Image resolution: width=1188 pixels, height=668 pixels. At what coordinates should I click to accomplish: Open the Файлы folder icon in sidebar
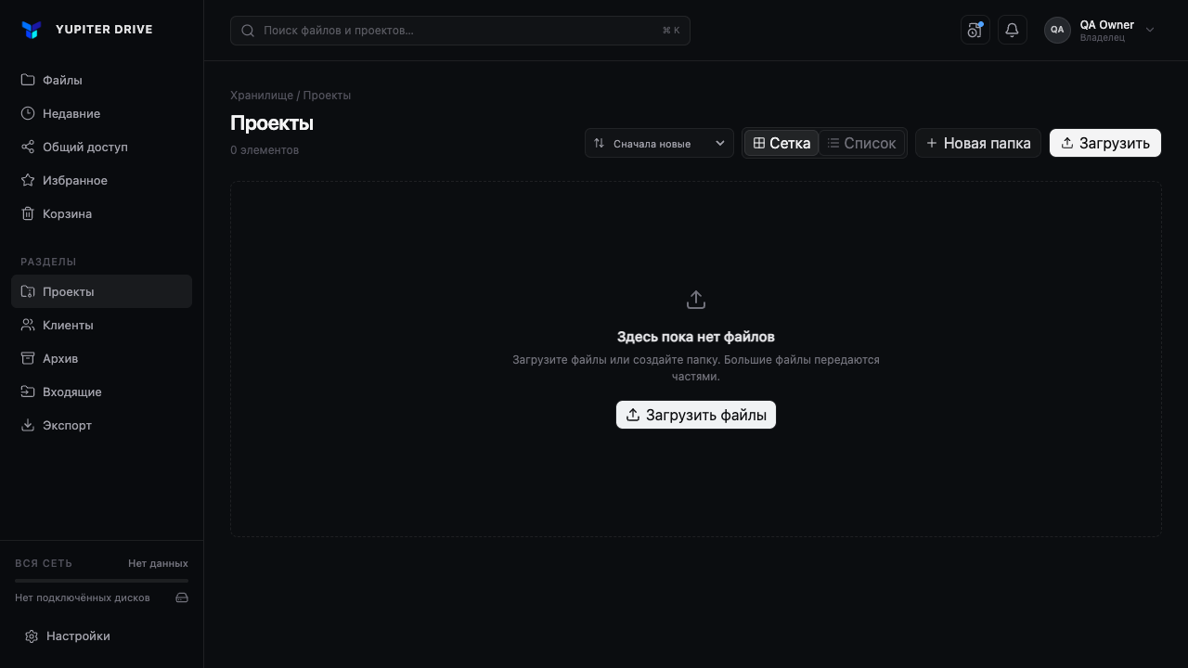coord(28,80)
